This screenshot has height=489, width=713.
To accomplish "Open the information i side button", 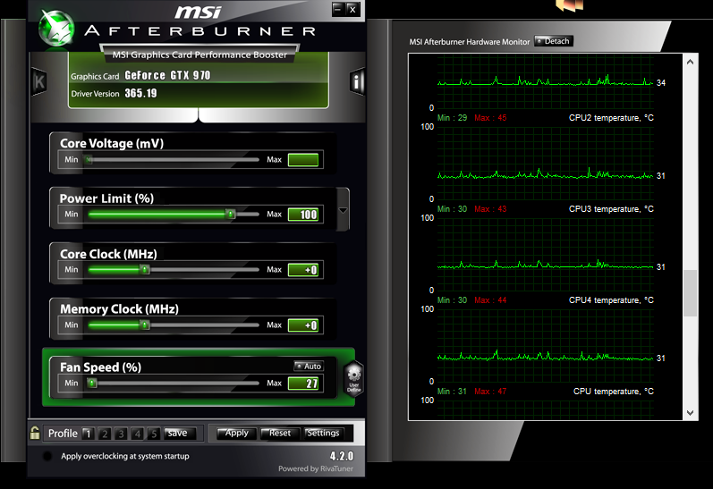I will coord(357,82).
